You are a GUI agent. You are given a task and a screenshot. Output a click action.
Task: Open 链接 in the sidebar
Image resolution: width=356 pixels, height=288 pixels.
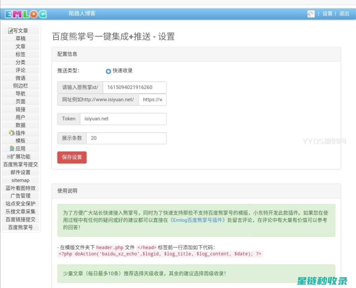[20, 109]
